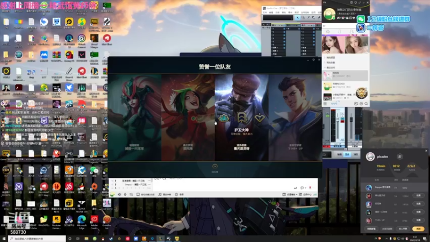Switch to Browse tab in Studio One
The image size is (430, 242).
356,154
